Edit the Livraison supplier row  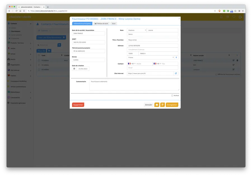point(233,69)
